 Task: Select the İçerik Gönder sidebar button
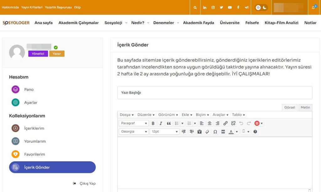(52, 167)
